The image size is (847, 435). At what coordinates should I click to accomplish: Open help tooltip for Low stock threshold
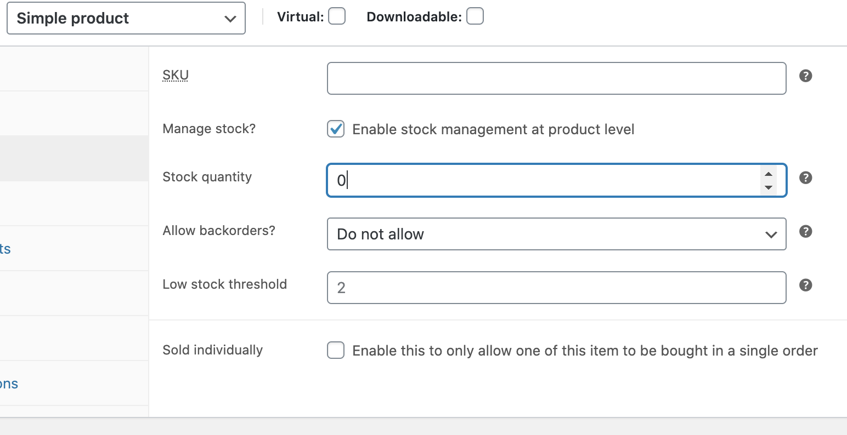805,285
